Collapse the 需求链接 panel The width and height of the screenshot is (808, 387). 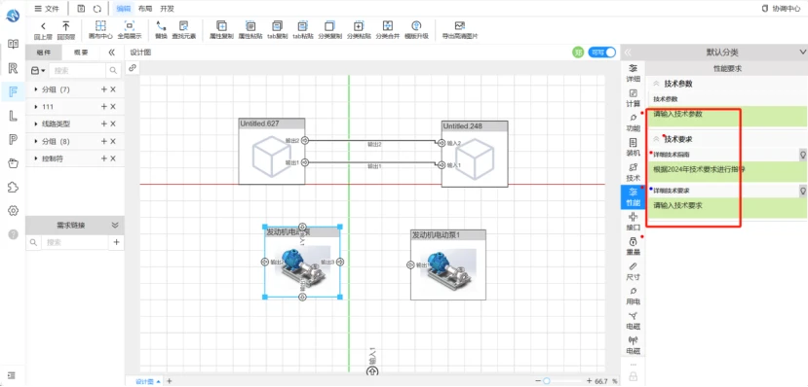tap(115, 226)
